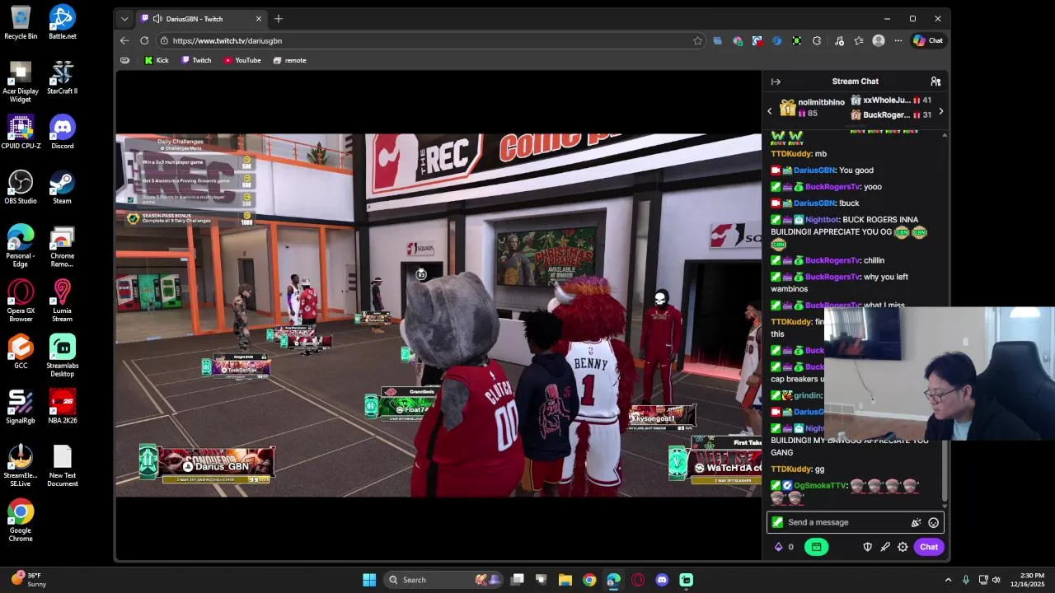Open the taskbar clock and date
Screen dimensions: 1055x593
pyautogui.click(x=1027, y=580)
